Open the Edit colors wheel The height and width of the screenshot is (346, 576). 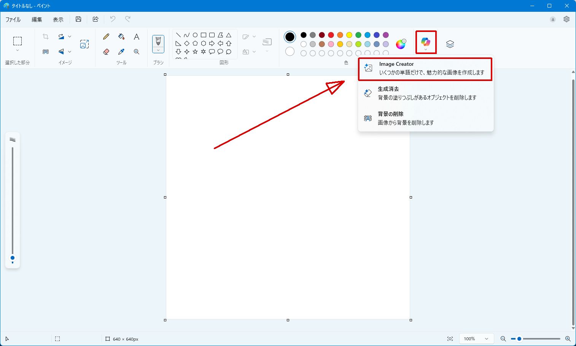pos(401,44)
